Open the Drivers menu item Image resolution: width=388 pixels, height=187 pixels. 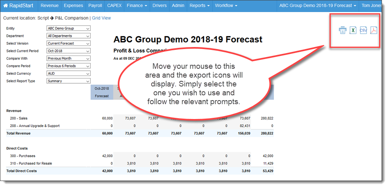[x=159, y=5]
